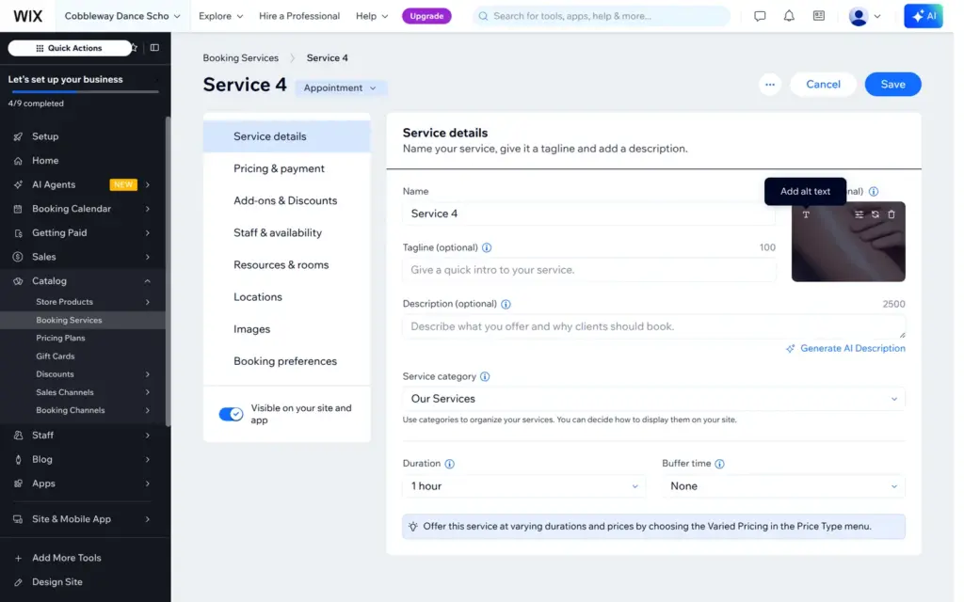Click the Upgrade button
Viewport: 964px width, 602px height.
pos(426,16)
